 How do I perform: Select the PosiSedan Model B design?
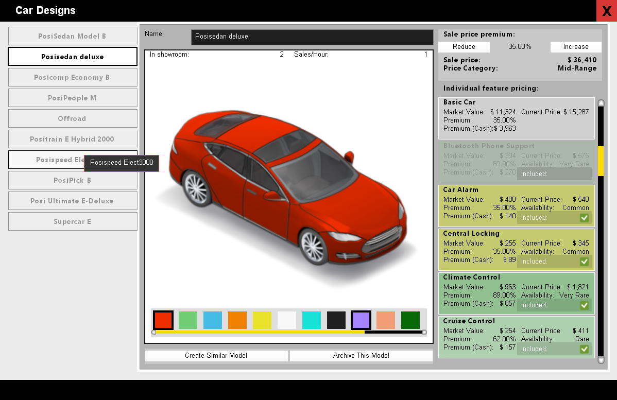point(72,36)
